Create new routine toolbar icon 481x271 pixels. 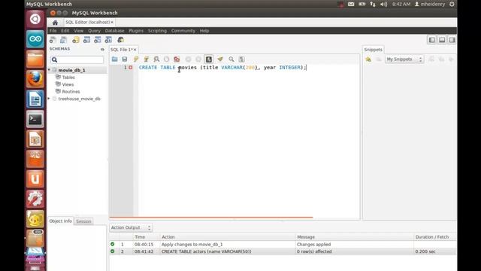[108, 40]
